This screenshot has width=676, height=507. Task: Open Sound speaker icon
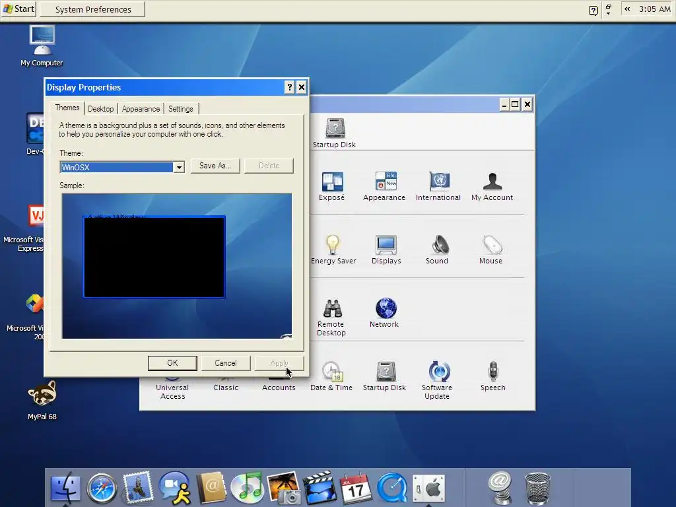440,245
